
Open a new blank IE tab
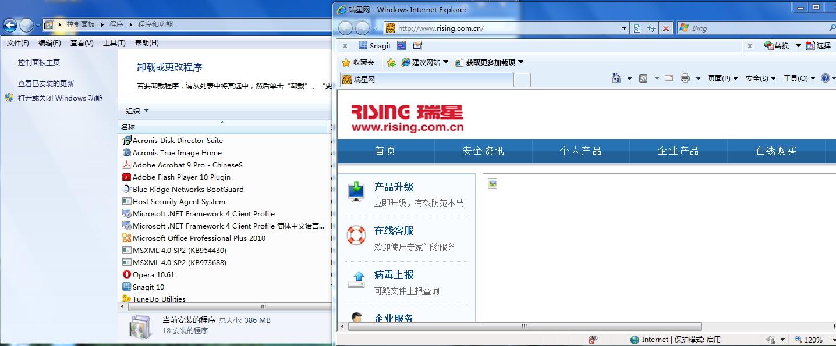(522, 80)
